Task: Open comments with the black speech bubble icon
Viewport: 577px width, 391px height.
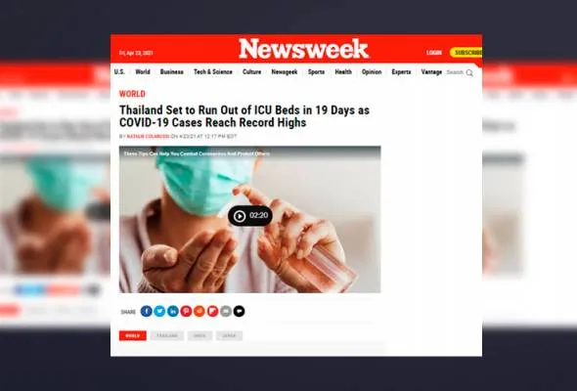Action: point(239,311)
